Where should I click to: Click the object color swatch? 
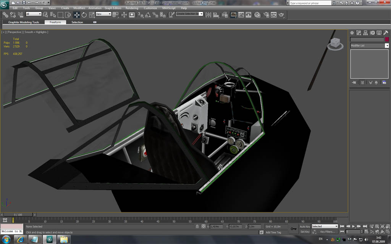point(386,39)
